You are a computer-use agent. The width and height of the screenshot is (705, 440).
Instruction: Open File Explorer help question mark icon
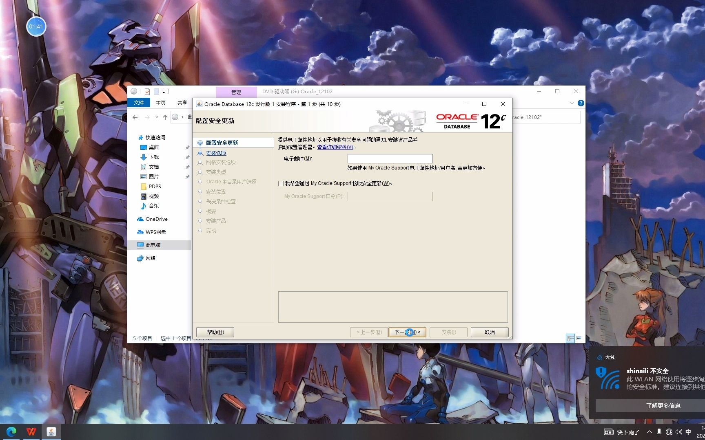pos(581,103)
